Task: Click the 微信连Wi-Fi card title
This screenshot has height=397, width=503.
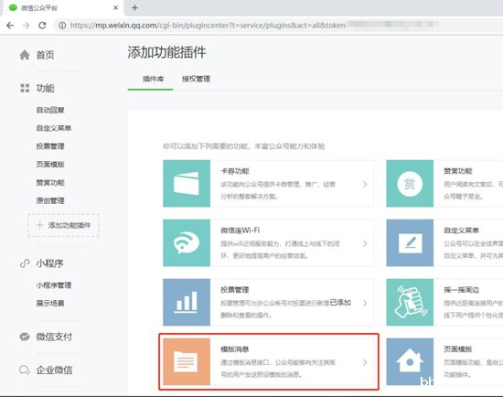Action: coord(241,231)
